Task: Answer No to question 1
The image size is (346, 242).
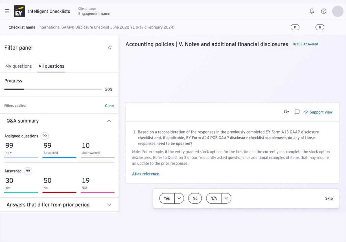Action: coord(195,198)
